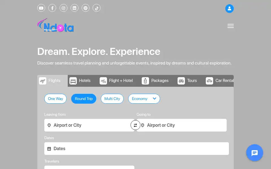This screenshot has width=271, height=169.
Task: Open the YouTube social link
Action: pos(41,8)
